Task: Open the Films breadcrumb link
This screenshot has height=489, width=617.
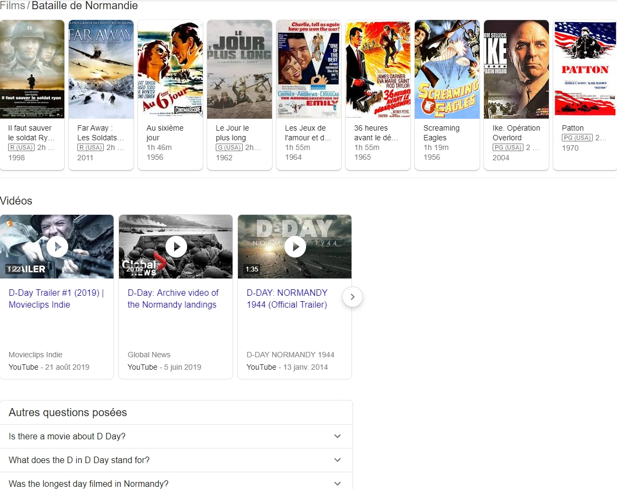Action: (12, 5)
